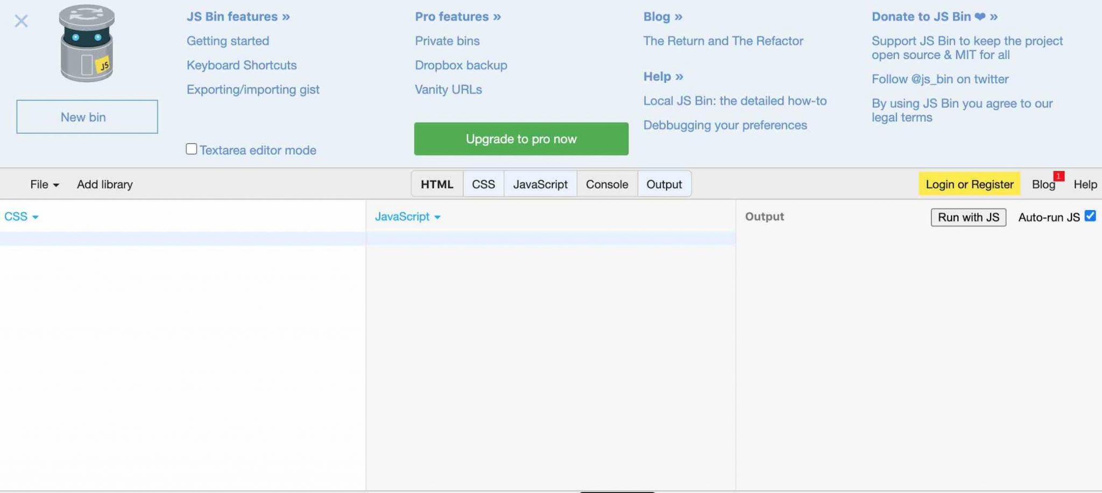The image size is (1102, 493).
Task: Run the code with Run with JS
Action: point(967,217)
